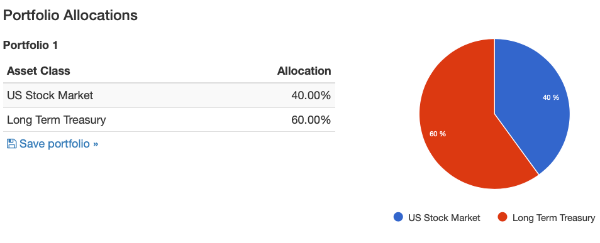Click the Asset Class column header
The height and width of the screenshot is (243, 600).
coord(38,71)
